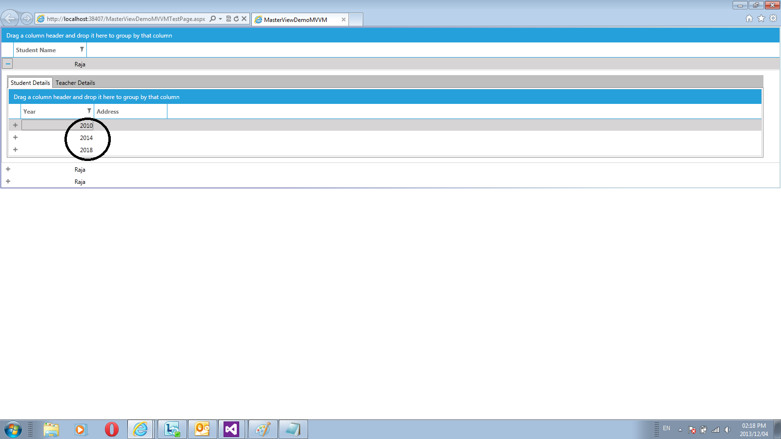Switch to the Teacher Details tab
Image resolution: width=781 pixels, height=439 pixels.
pos(75,83)
